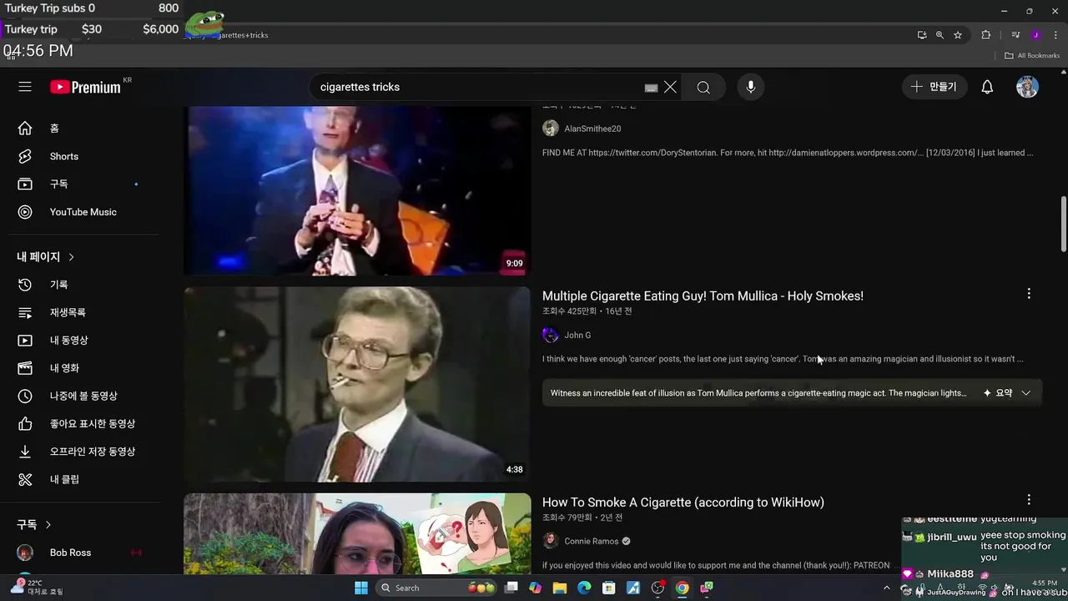Screen dimensions: 1068x601
Task: Open Chrome three-dot menu
Action: [1055, 35]
